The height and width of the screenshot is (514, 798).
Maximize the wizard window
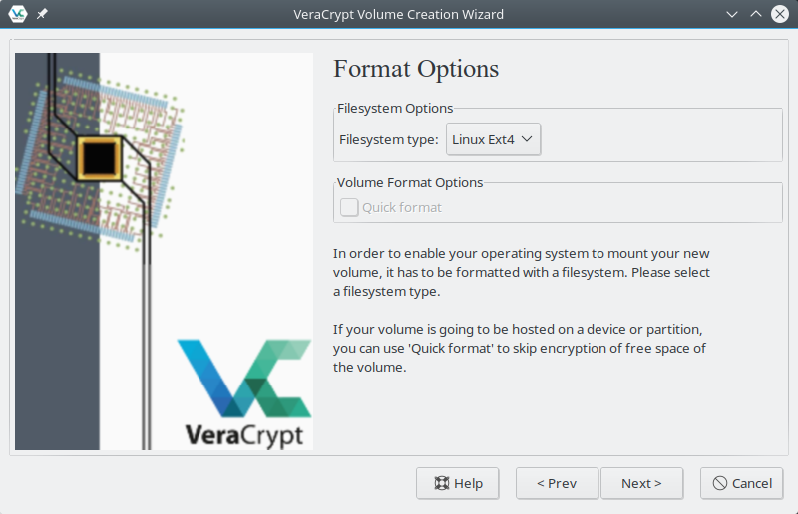tap(755, 14)
